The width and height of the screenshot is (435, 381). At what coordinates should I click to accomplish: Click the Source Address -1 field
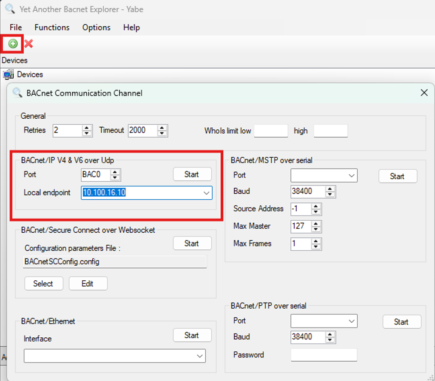(301, 209)
